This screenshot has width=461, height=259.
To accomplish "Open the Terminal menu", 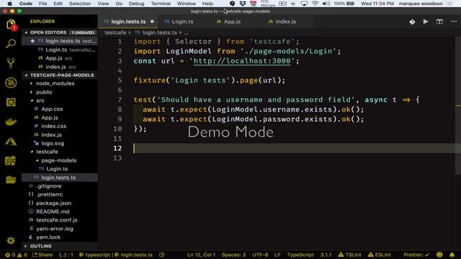I will 161,4.
